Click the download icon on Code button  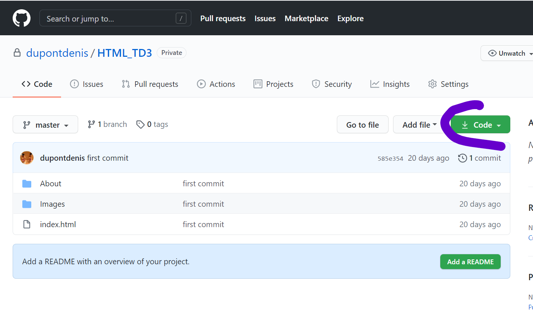(x=465, y=125)
